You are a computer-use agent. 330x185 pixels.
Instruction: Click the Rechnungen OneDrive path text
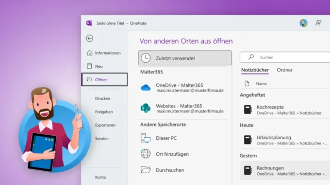pos(292,174)
